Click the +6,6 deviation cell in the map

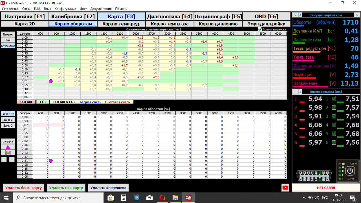click(199, 41)
